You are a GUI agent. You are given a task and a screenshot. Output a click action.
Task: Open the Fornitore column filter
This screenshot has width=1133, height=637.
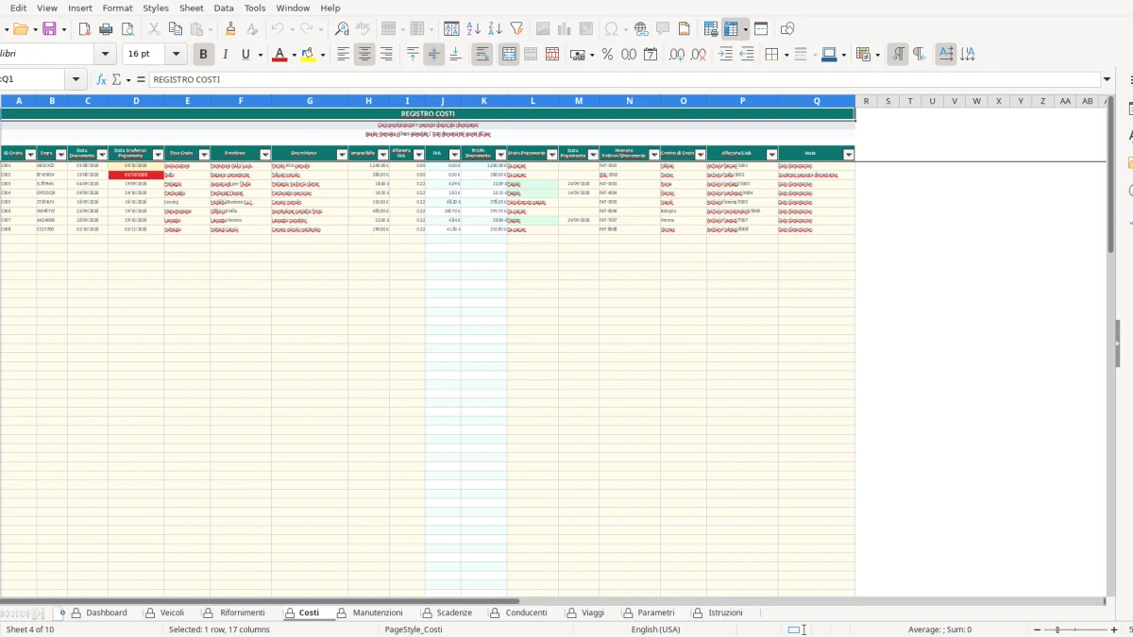[x=265, y=154]
